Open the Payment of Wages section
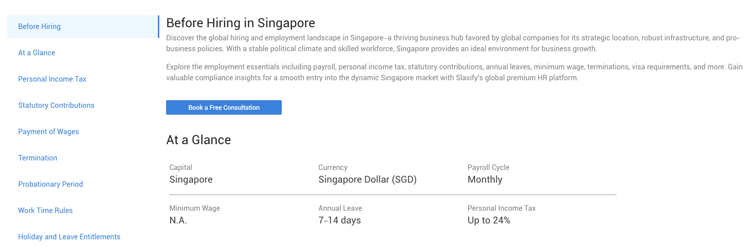 pos(49,132)
